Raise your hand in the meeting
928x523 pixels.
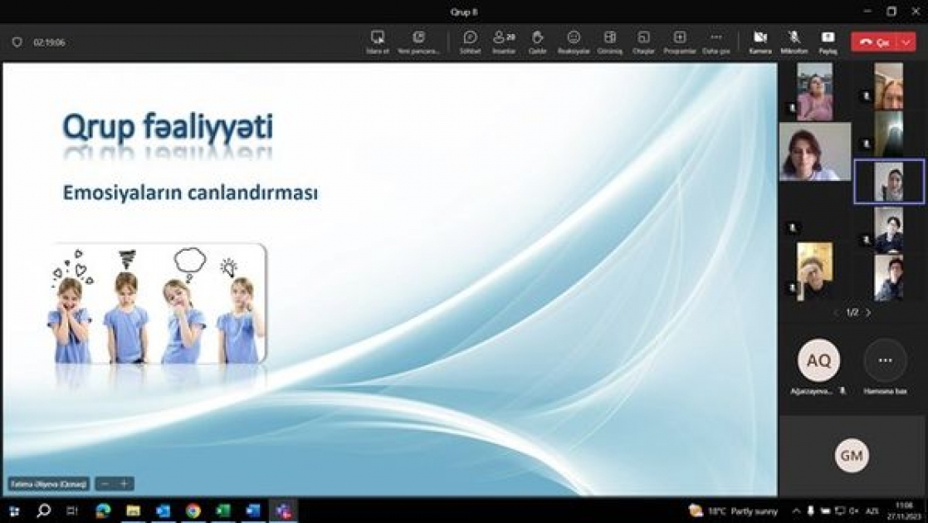point(537,42)
